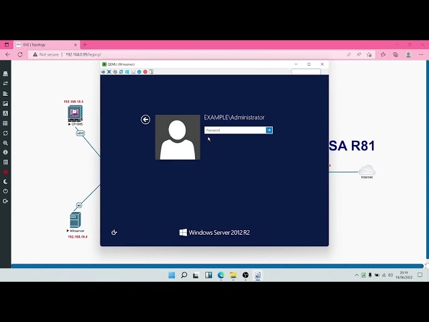Open Lab details icon in EVE sidebar
Viewport: 429px width, 322px height.
coord(5,162)
